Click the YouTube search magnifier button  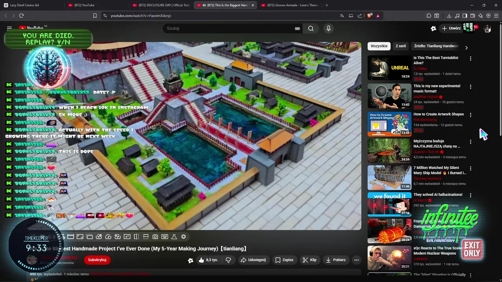coord(311,28)
